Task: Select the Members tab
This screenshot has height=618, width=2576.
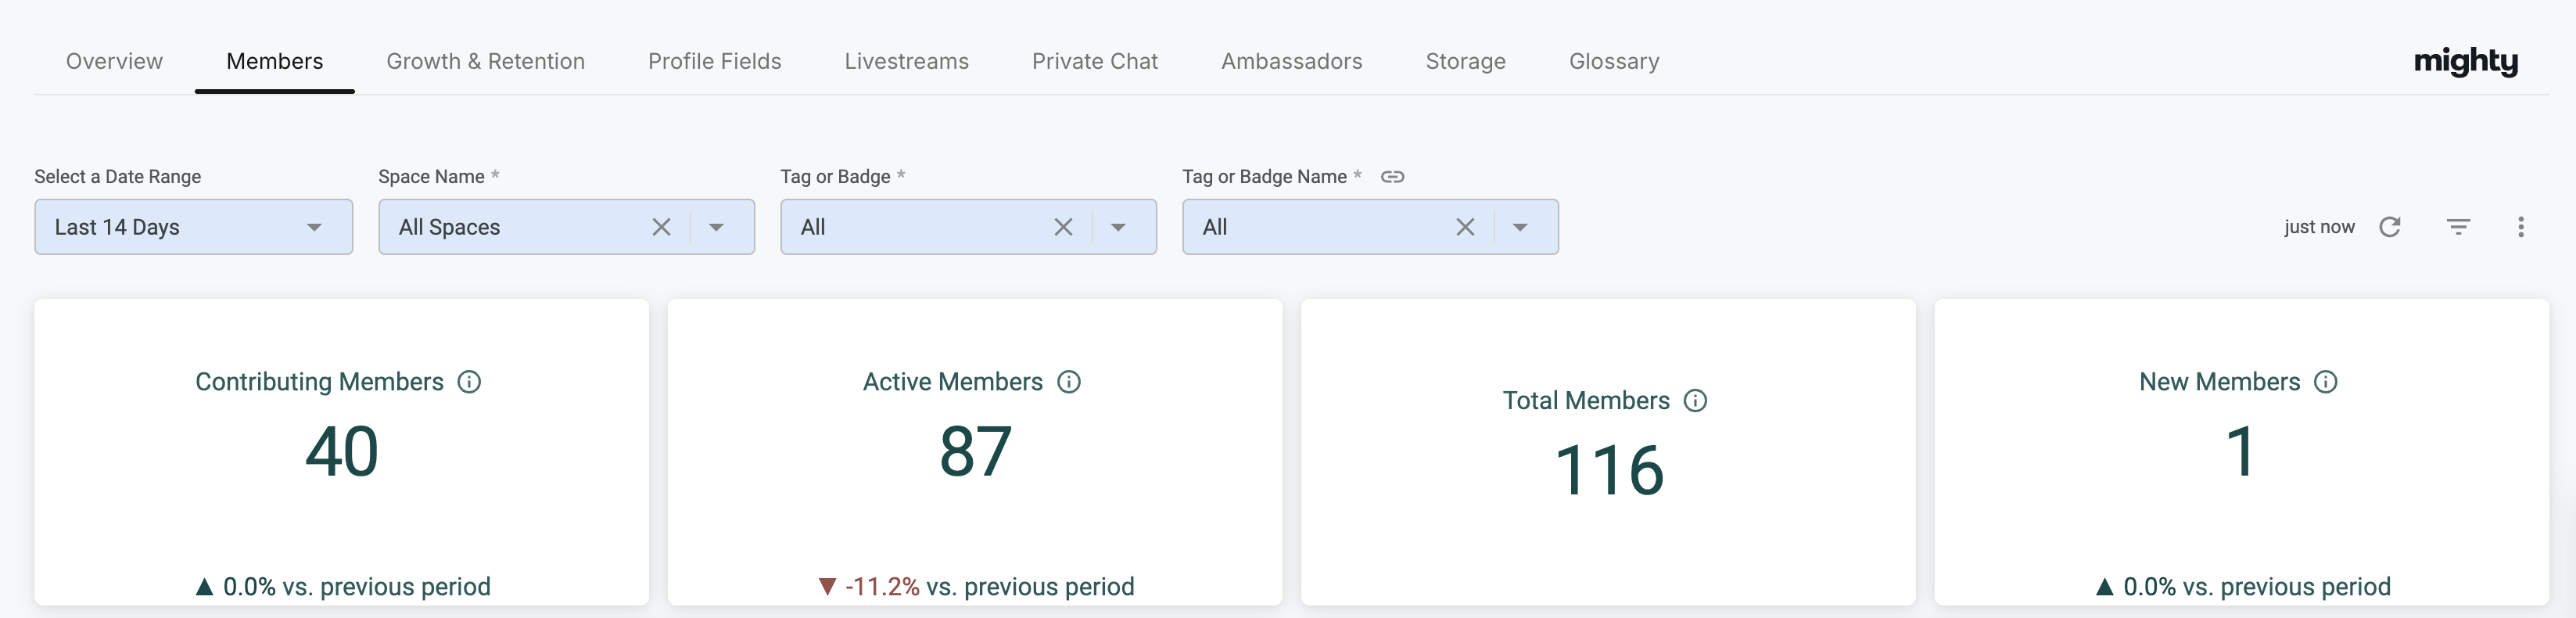Action: coord(275,61)
